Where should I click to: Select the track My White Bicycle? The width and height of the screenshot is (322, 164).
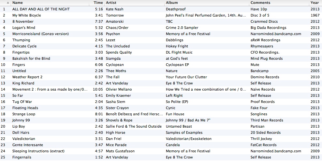pos(27,15)
